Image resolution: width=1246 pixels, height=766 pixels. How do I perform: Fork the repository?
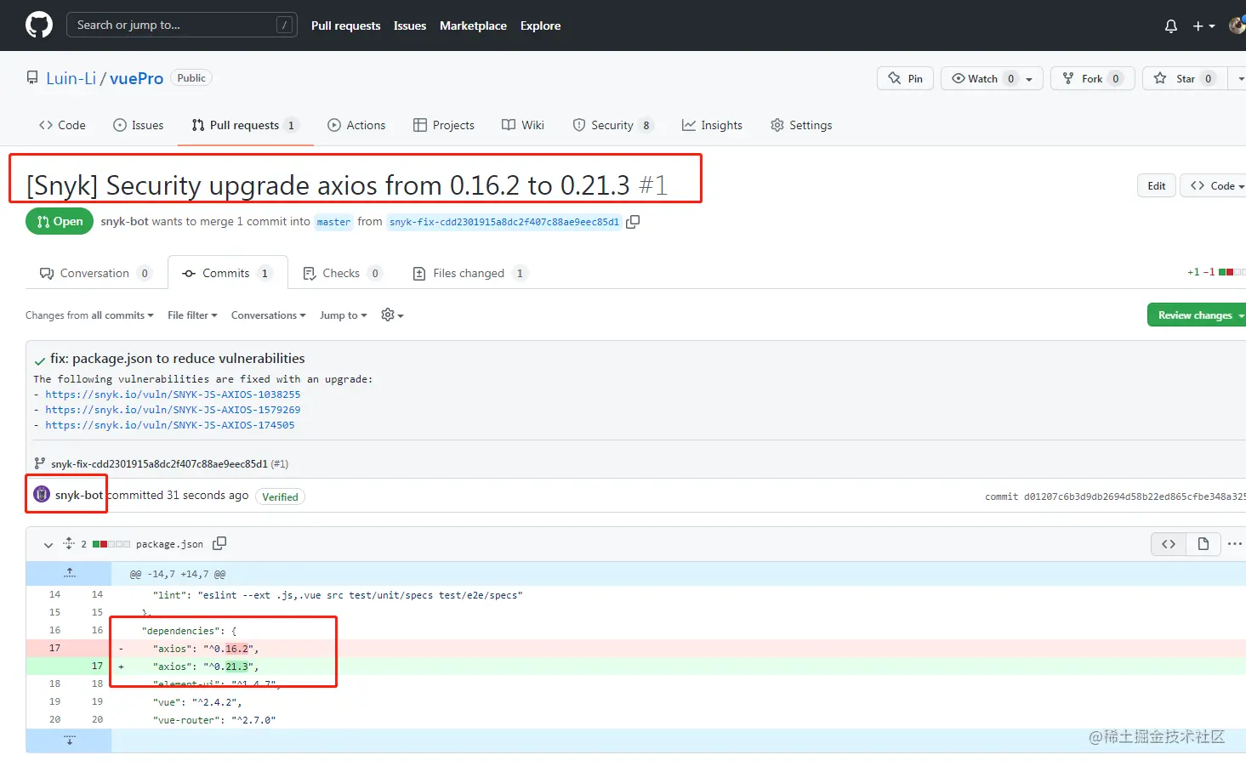pyautogui.click(x=1092, y=78)
